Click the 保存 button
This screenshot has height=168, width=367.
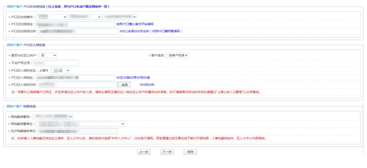pos(190,152)
